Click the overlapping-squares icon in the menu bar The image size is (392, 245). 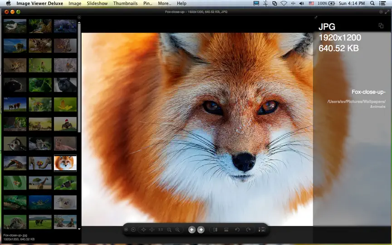pyautogui.click(x=274, y=3)
